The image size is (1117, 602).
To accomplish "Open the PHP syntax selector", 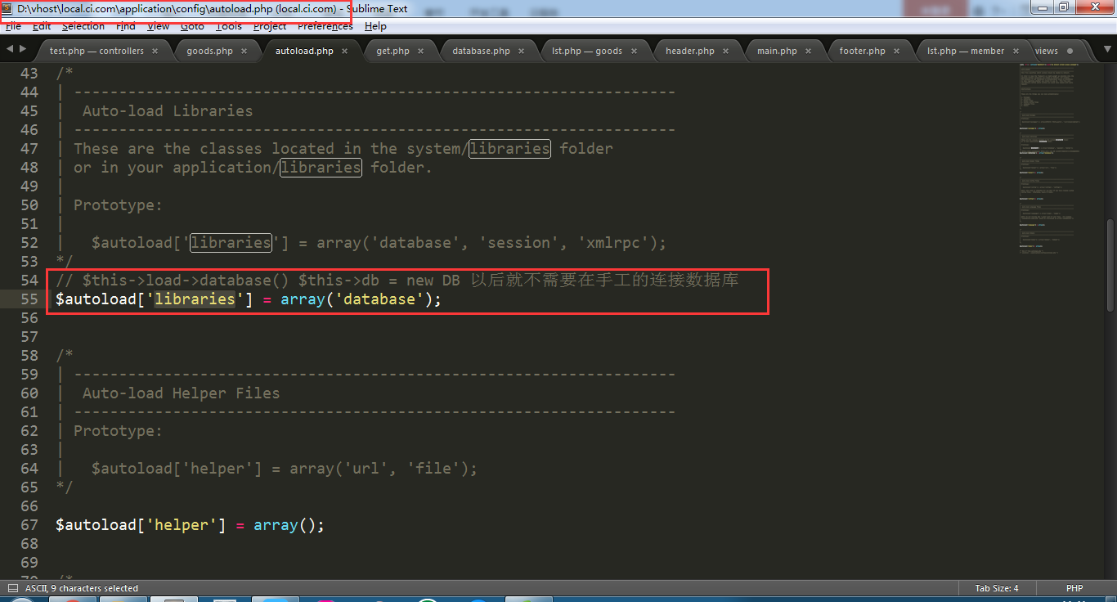I will (x=1074, y=588).
